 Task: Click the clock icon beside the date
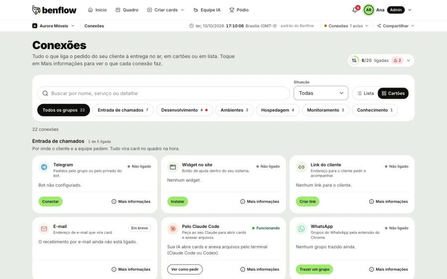tap(191, 26)
